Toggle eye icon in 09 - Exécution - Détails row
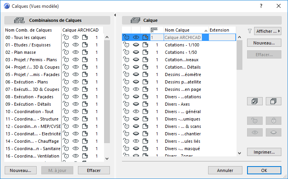The image size is (288, 179). 76,104
